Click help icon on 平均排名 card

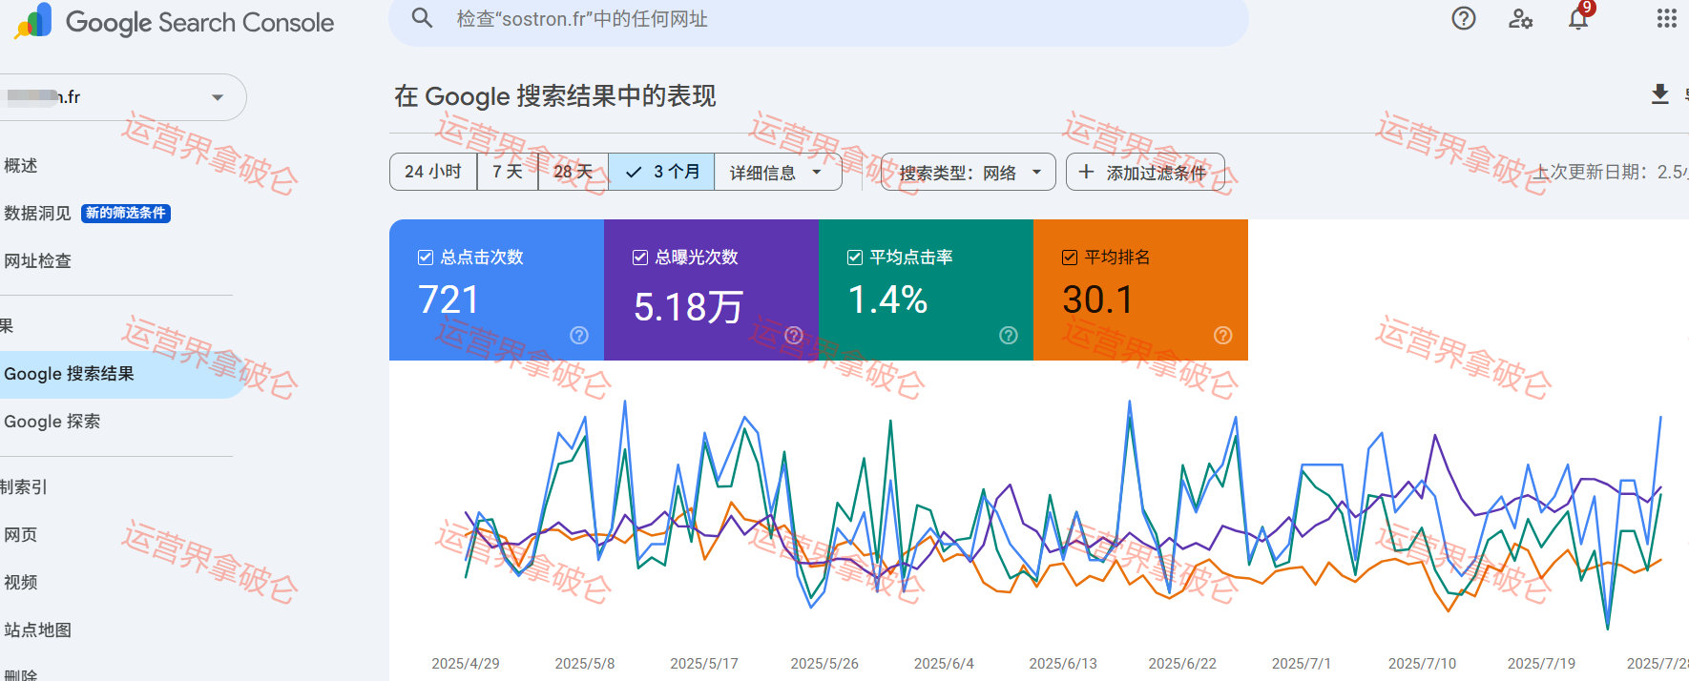tap(1223, 335)
